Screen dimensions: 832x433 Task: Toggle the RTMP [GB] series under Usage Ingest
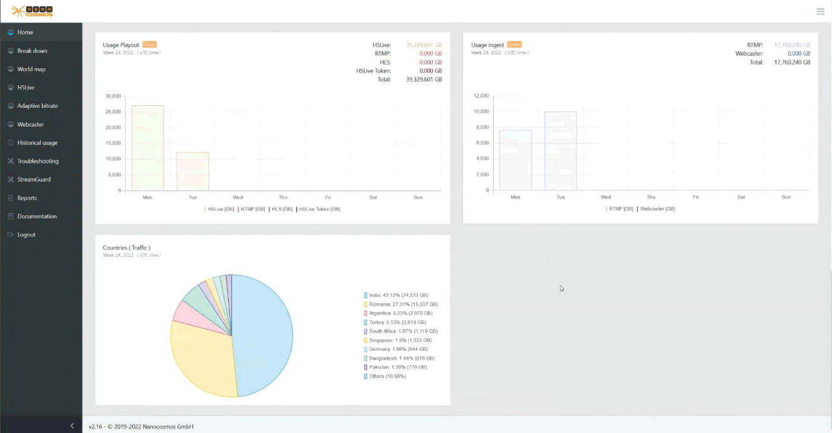[x=619, y=208]
